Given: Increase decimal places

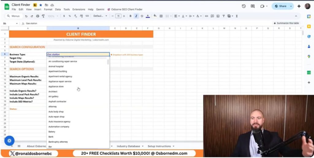Looking at the screenshot, I should (x=81, y=16).
